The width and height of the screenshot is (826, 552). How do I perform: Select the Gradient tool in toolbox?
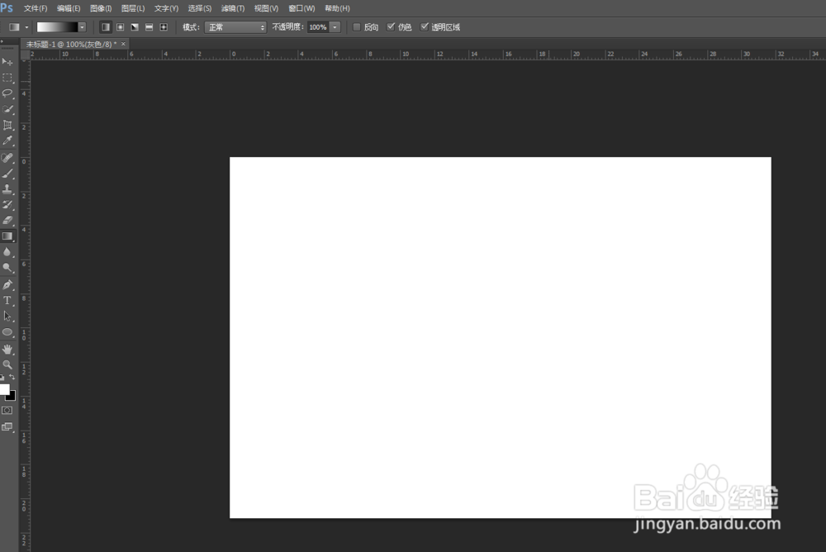tap(7, 236)
